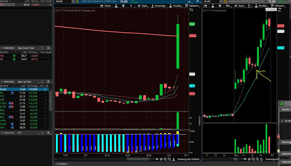Toggle the pan hand tool under the right chart
The image size is (291, 166).
pyautogui.click(x=261, y=159)
